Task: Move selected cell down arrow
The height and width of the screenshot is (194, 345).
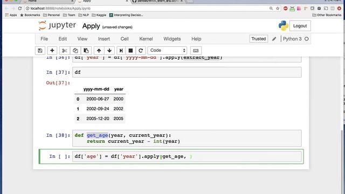Action: pos(109,51)
